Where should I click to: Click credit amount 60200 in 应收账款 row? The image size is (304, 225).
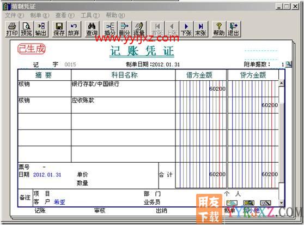pyautogui.click(x=270, y=105)
